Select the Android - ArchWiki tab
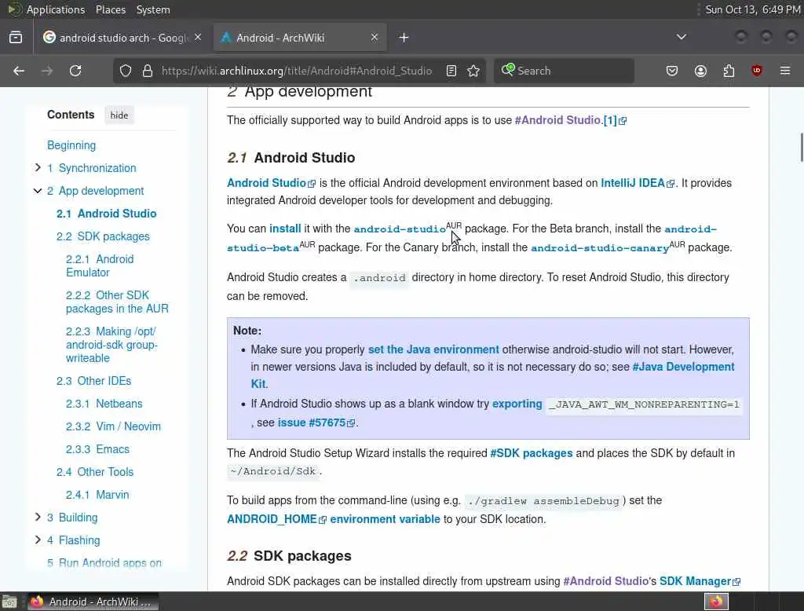The height and width of the screenshot is (611, 804). coord(299,38)
